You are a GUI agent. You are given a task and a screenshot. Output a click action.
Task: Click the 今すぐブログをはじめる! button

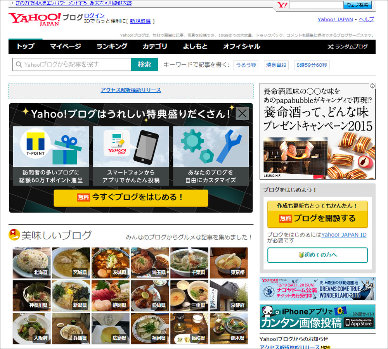coord(131,198)
